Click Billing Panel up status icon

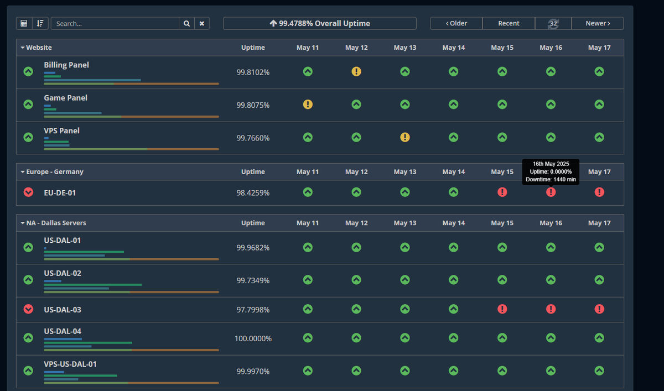point(28,71)
